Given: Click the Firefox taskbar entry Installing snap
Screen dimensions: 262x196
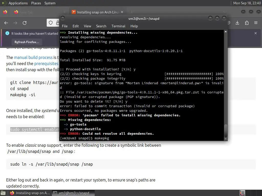Looking at the screenshot, I should 30,193.
